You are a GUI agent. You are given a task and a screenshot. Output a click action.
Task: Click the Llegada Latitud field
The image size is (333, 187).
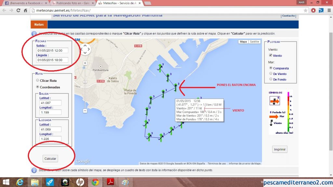(x=50, y=129)
